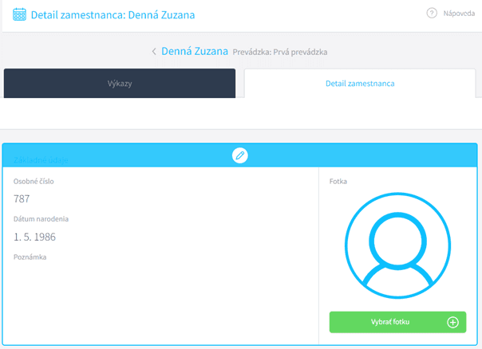
Task: Click the Základné údaje section header
Action: tap(41, 160)
